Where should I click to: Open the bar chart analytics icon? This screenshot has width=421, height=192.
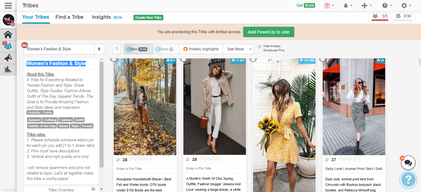(8, 69)
